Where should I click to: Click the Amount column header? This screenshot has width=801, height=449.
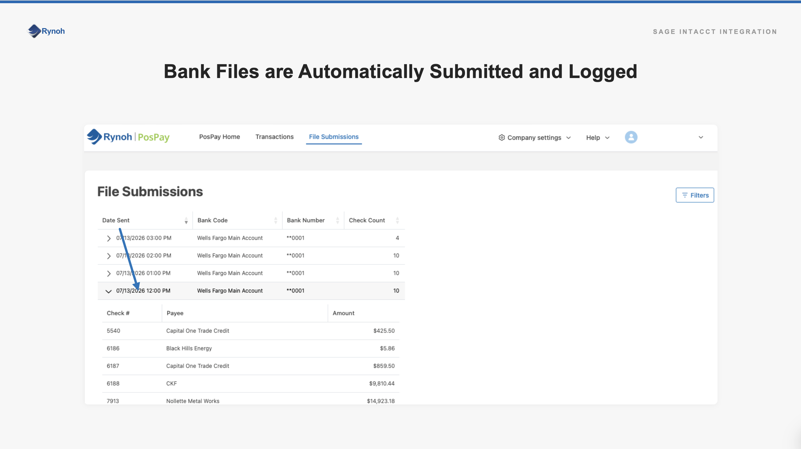[x=343, y=313]
